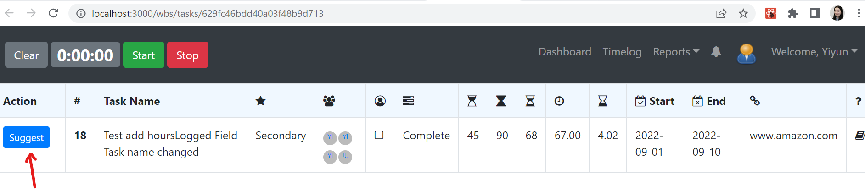Open the notifications bell icon
Image resolution: width=865 pixels, height=191 pixels.
click(x=716, y=52)
